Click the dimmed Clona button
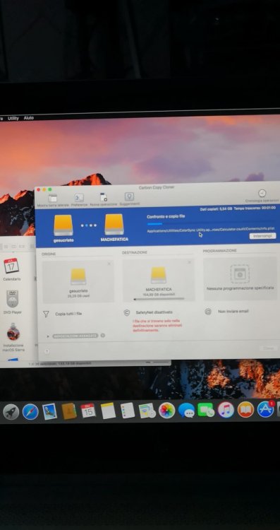Viewport: 280px width, 530px height. 269,348
